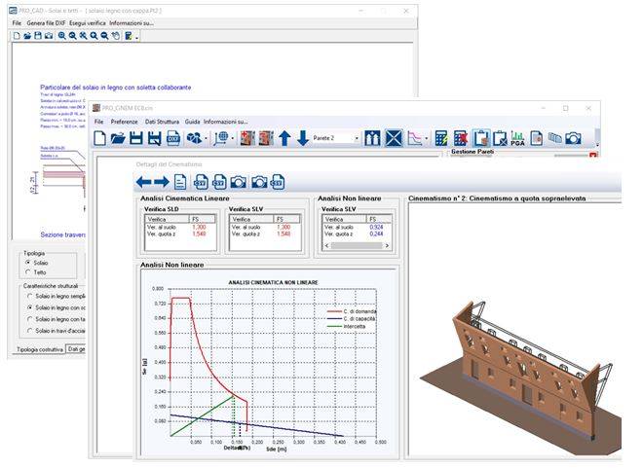Run calculation with the calculator icon

441,138
